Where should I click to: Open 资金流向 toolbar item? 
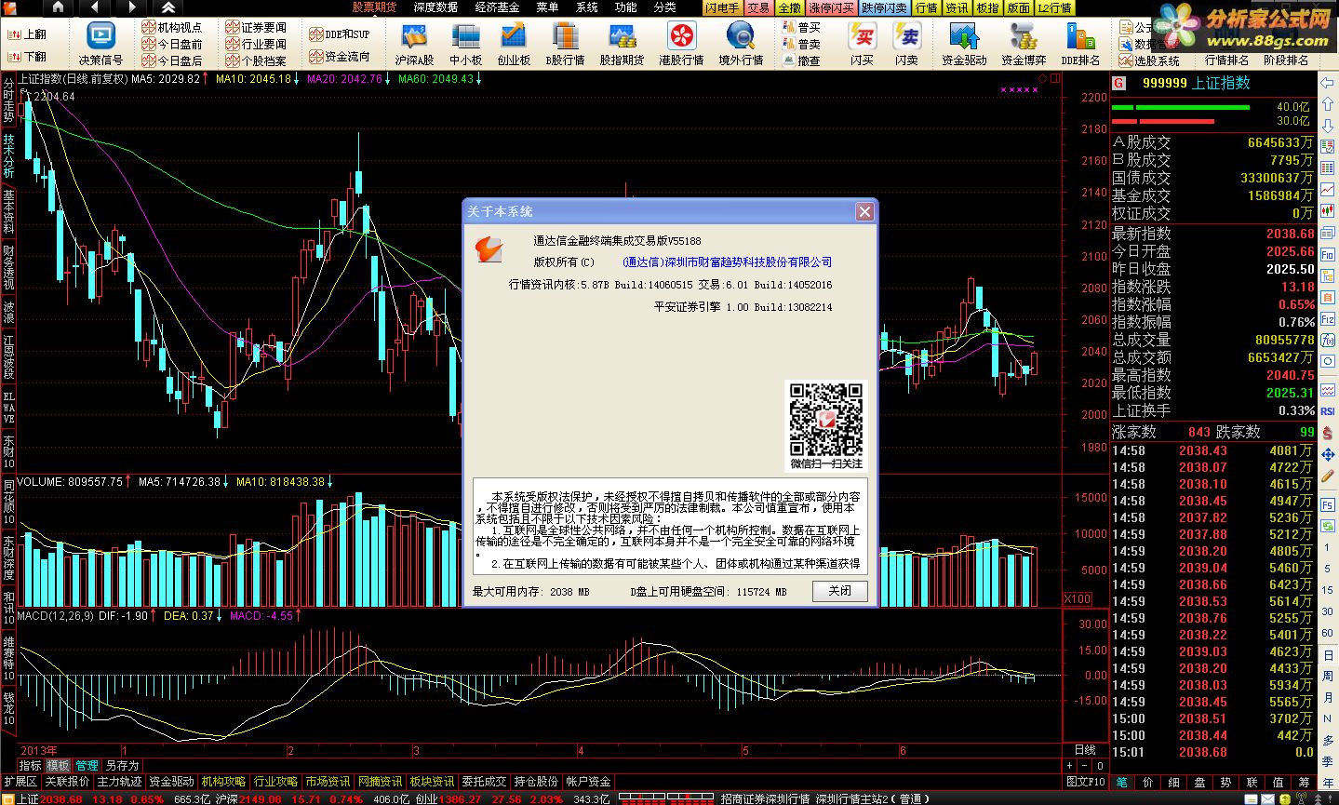340,56
